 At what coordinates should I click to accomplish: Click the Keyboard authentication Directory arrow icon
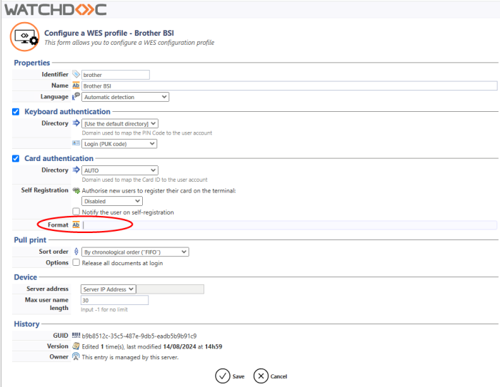[76, 123]
